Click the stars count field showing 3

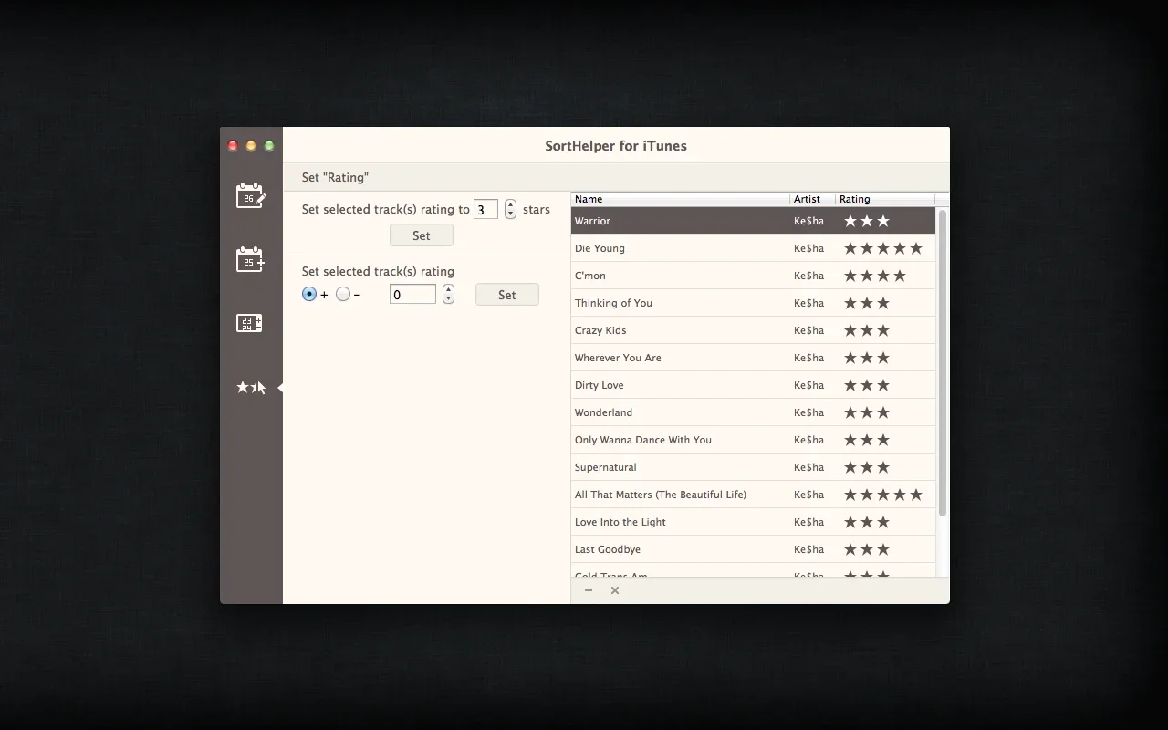click(485, 209)
